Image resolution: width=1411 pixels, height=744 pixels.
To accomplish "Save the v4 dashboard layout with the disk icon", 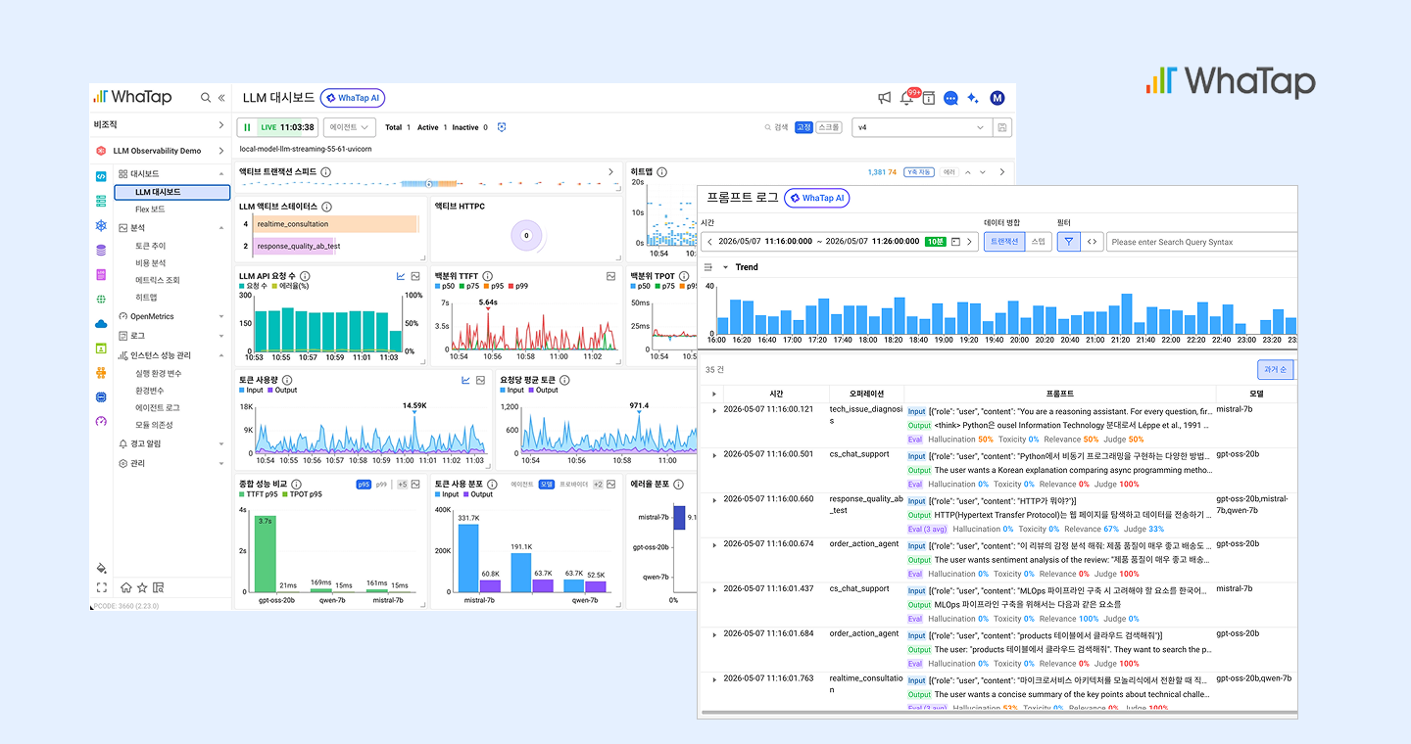I will 1001,127.
